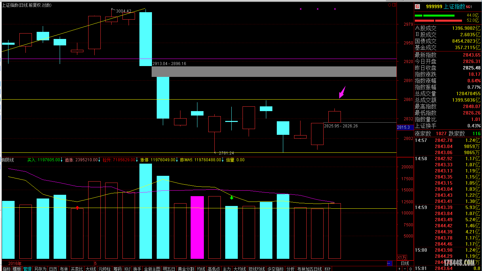Select the 高低点 tab

click(x=214, y=269)
